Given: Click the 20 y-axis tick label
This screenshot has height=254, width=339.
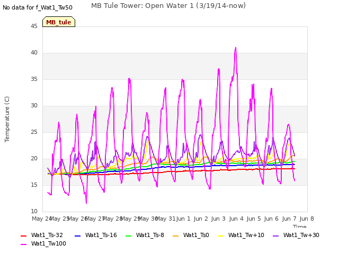Looking at the screenshot, I should point(34,159).
